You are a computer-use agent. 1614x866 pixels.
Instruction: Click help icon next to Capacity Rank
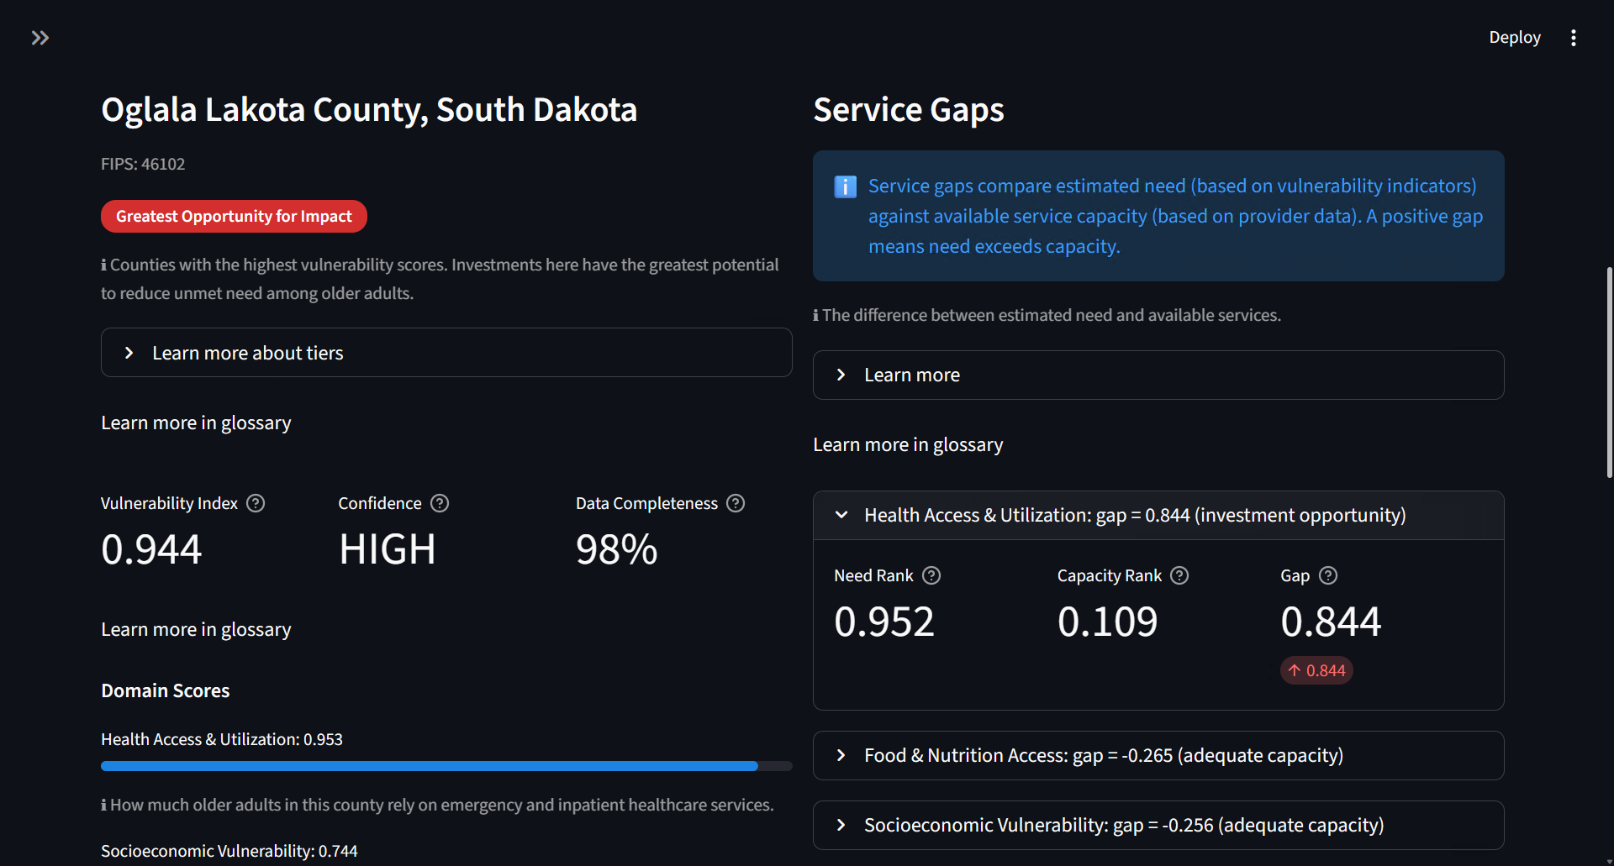tap(1179, 575)
